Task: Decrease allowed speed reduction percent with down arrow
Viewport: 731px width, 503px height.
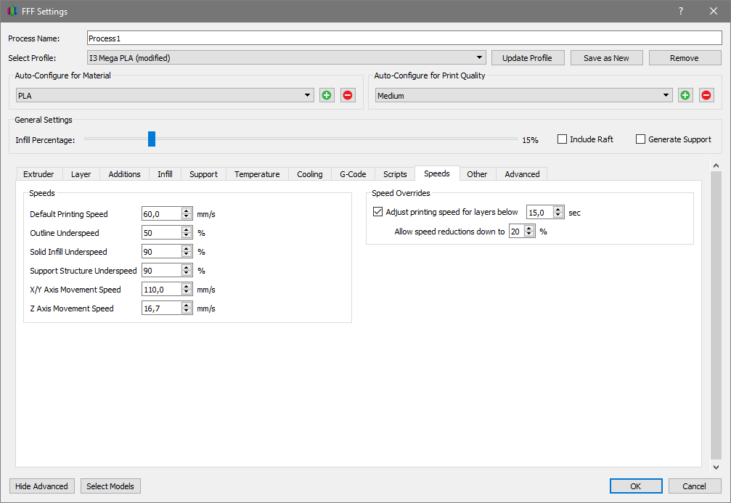Action: pyautogui.click(x=529, y=234)
